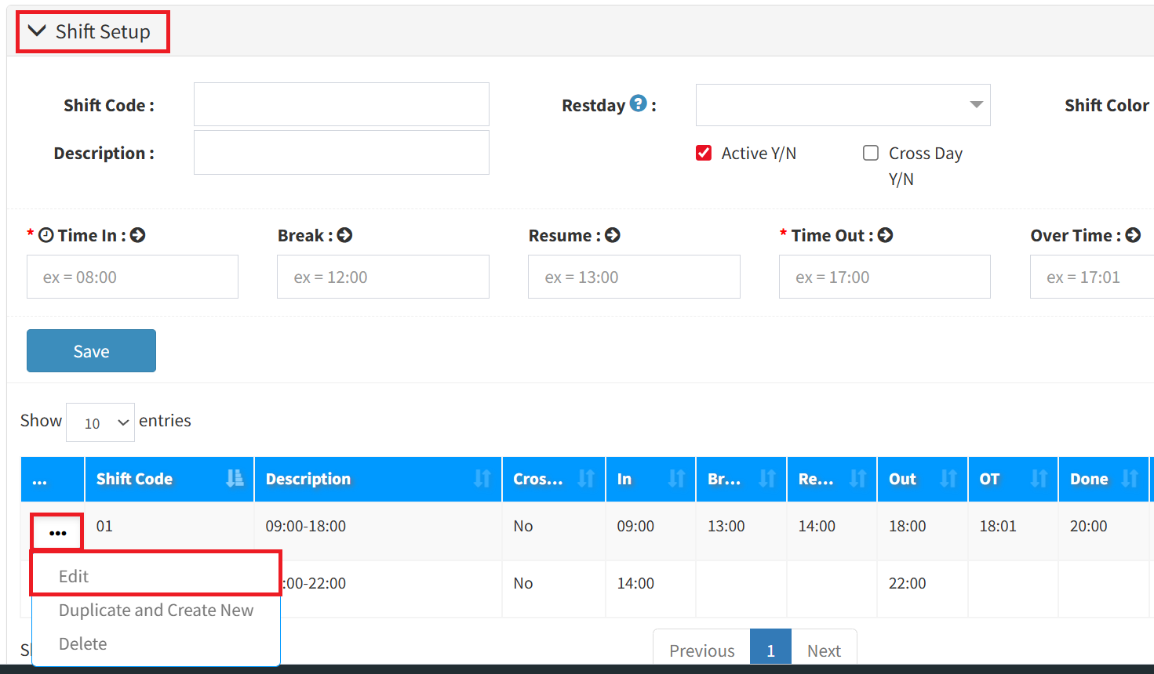This screenshot has width=1154, height=674.
Task: Sort table by Description column icon
Action: pyautogui.click(x=482, y=479)
